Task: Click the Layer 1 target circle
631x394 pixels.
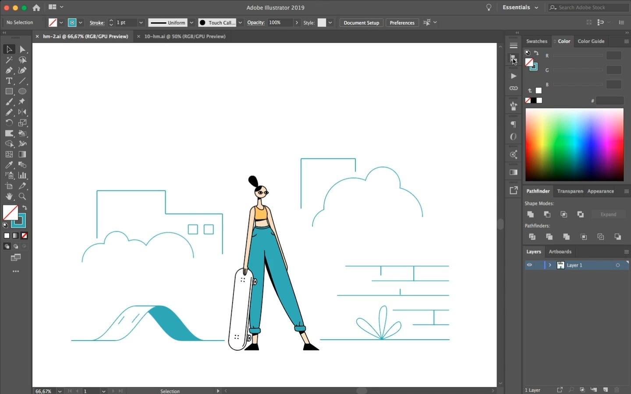Action: coord(618,265)
